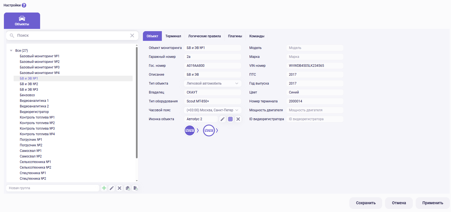Viewport: 451px width, 212px height.
Task: Click the search magnifier icon
Action: point(12,36)
